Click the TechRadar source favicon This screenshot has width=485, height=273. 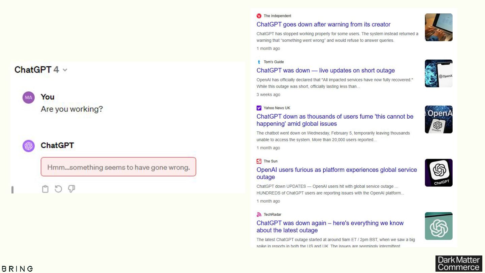[x=259, y=215]
